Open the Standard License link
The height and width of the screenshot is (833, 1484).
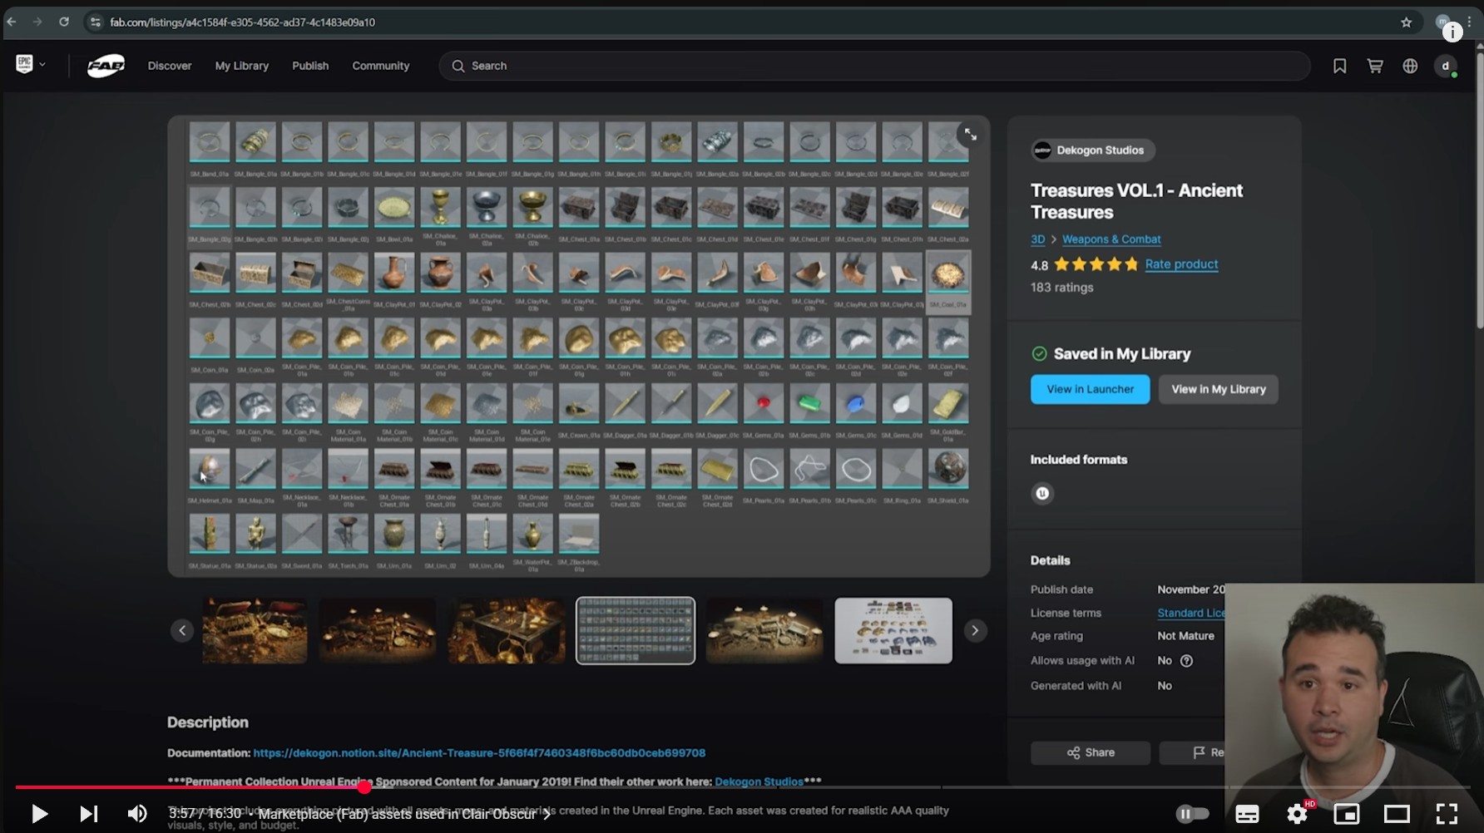coord(1190,613)
